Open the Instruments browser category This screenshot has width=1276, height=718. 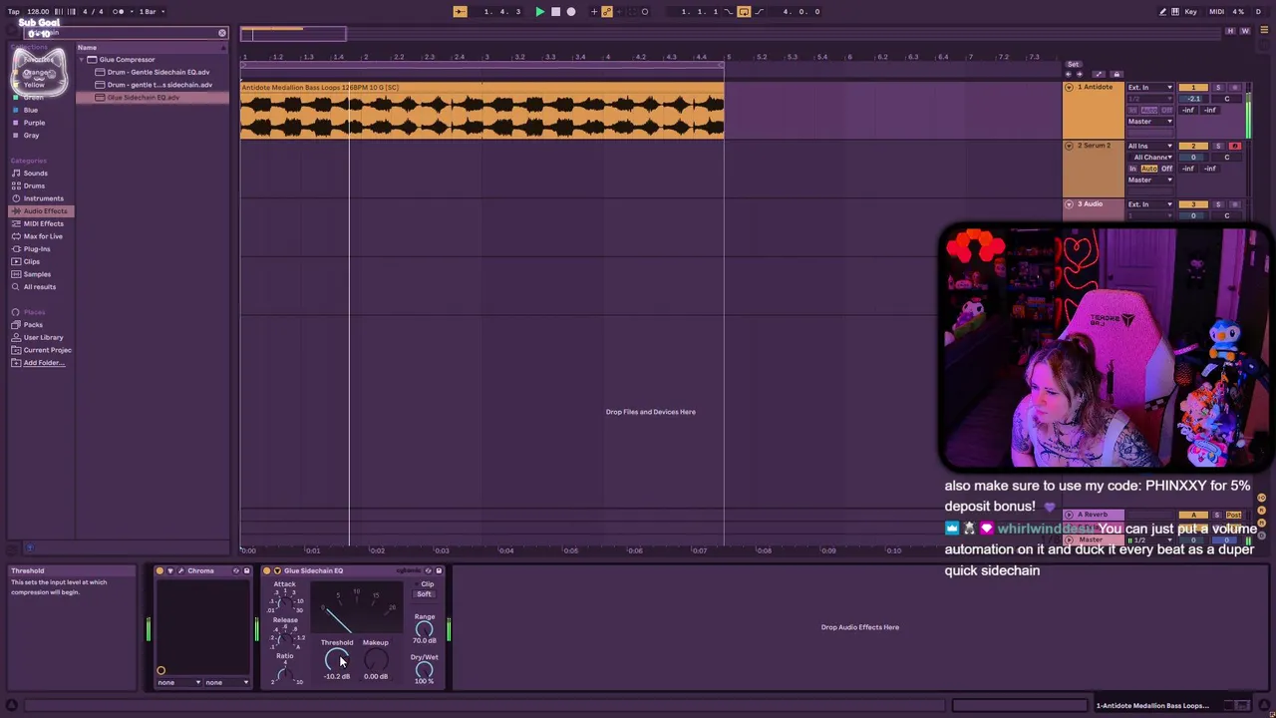point(43,198)
